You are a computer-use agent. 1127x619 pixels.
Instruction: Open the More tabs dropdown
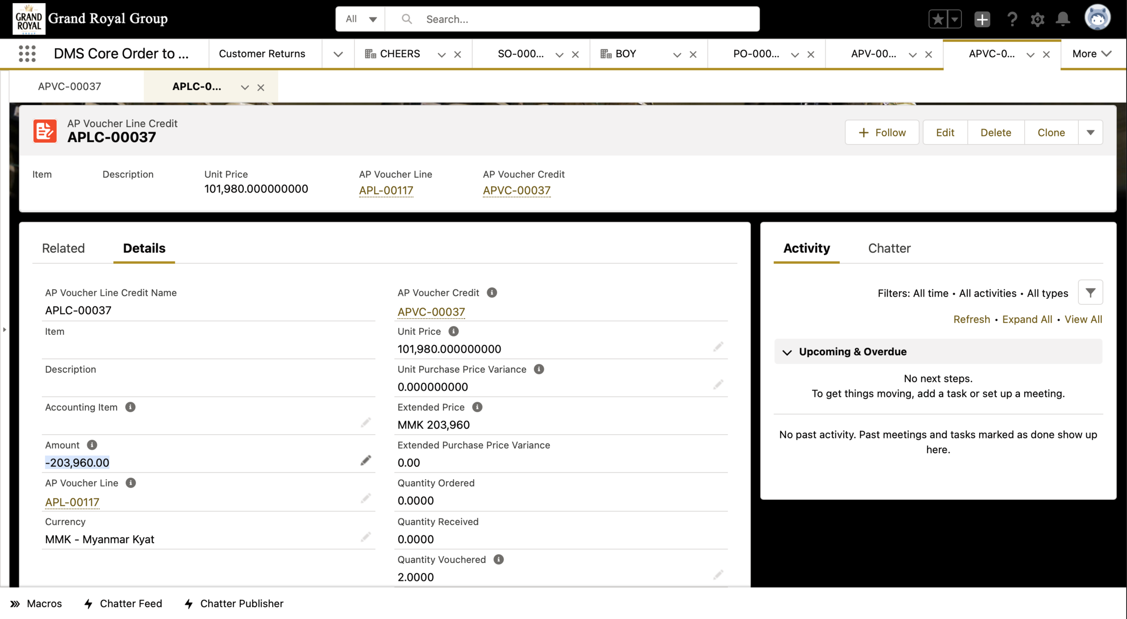click(x=1092, y=54)
